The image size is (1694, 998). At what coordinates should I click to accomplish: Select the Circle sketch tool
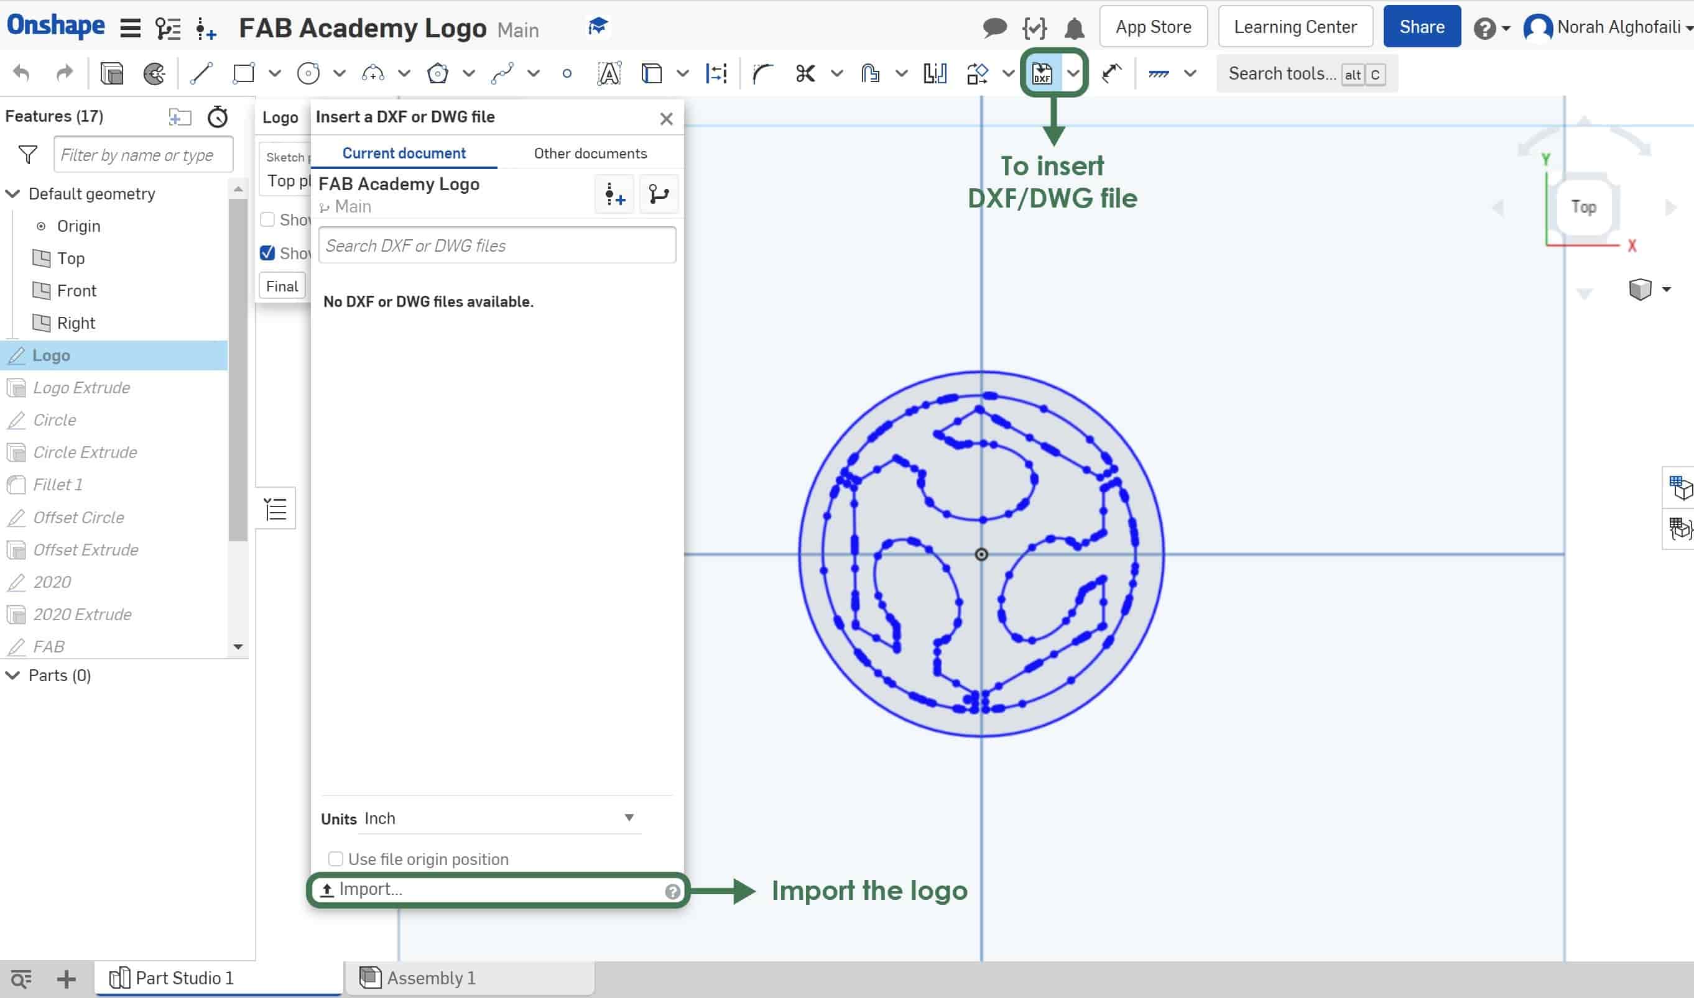coord(308,73)
